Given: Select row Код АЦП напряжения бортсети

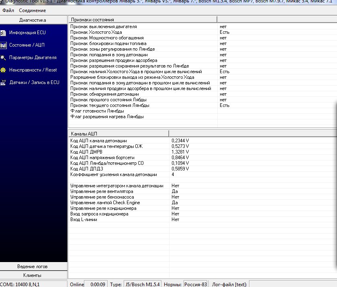Looking at the screenshot, I should pos(202,158).
